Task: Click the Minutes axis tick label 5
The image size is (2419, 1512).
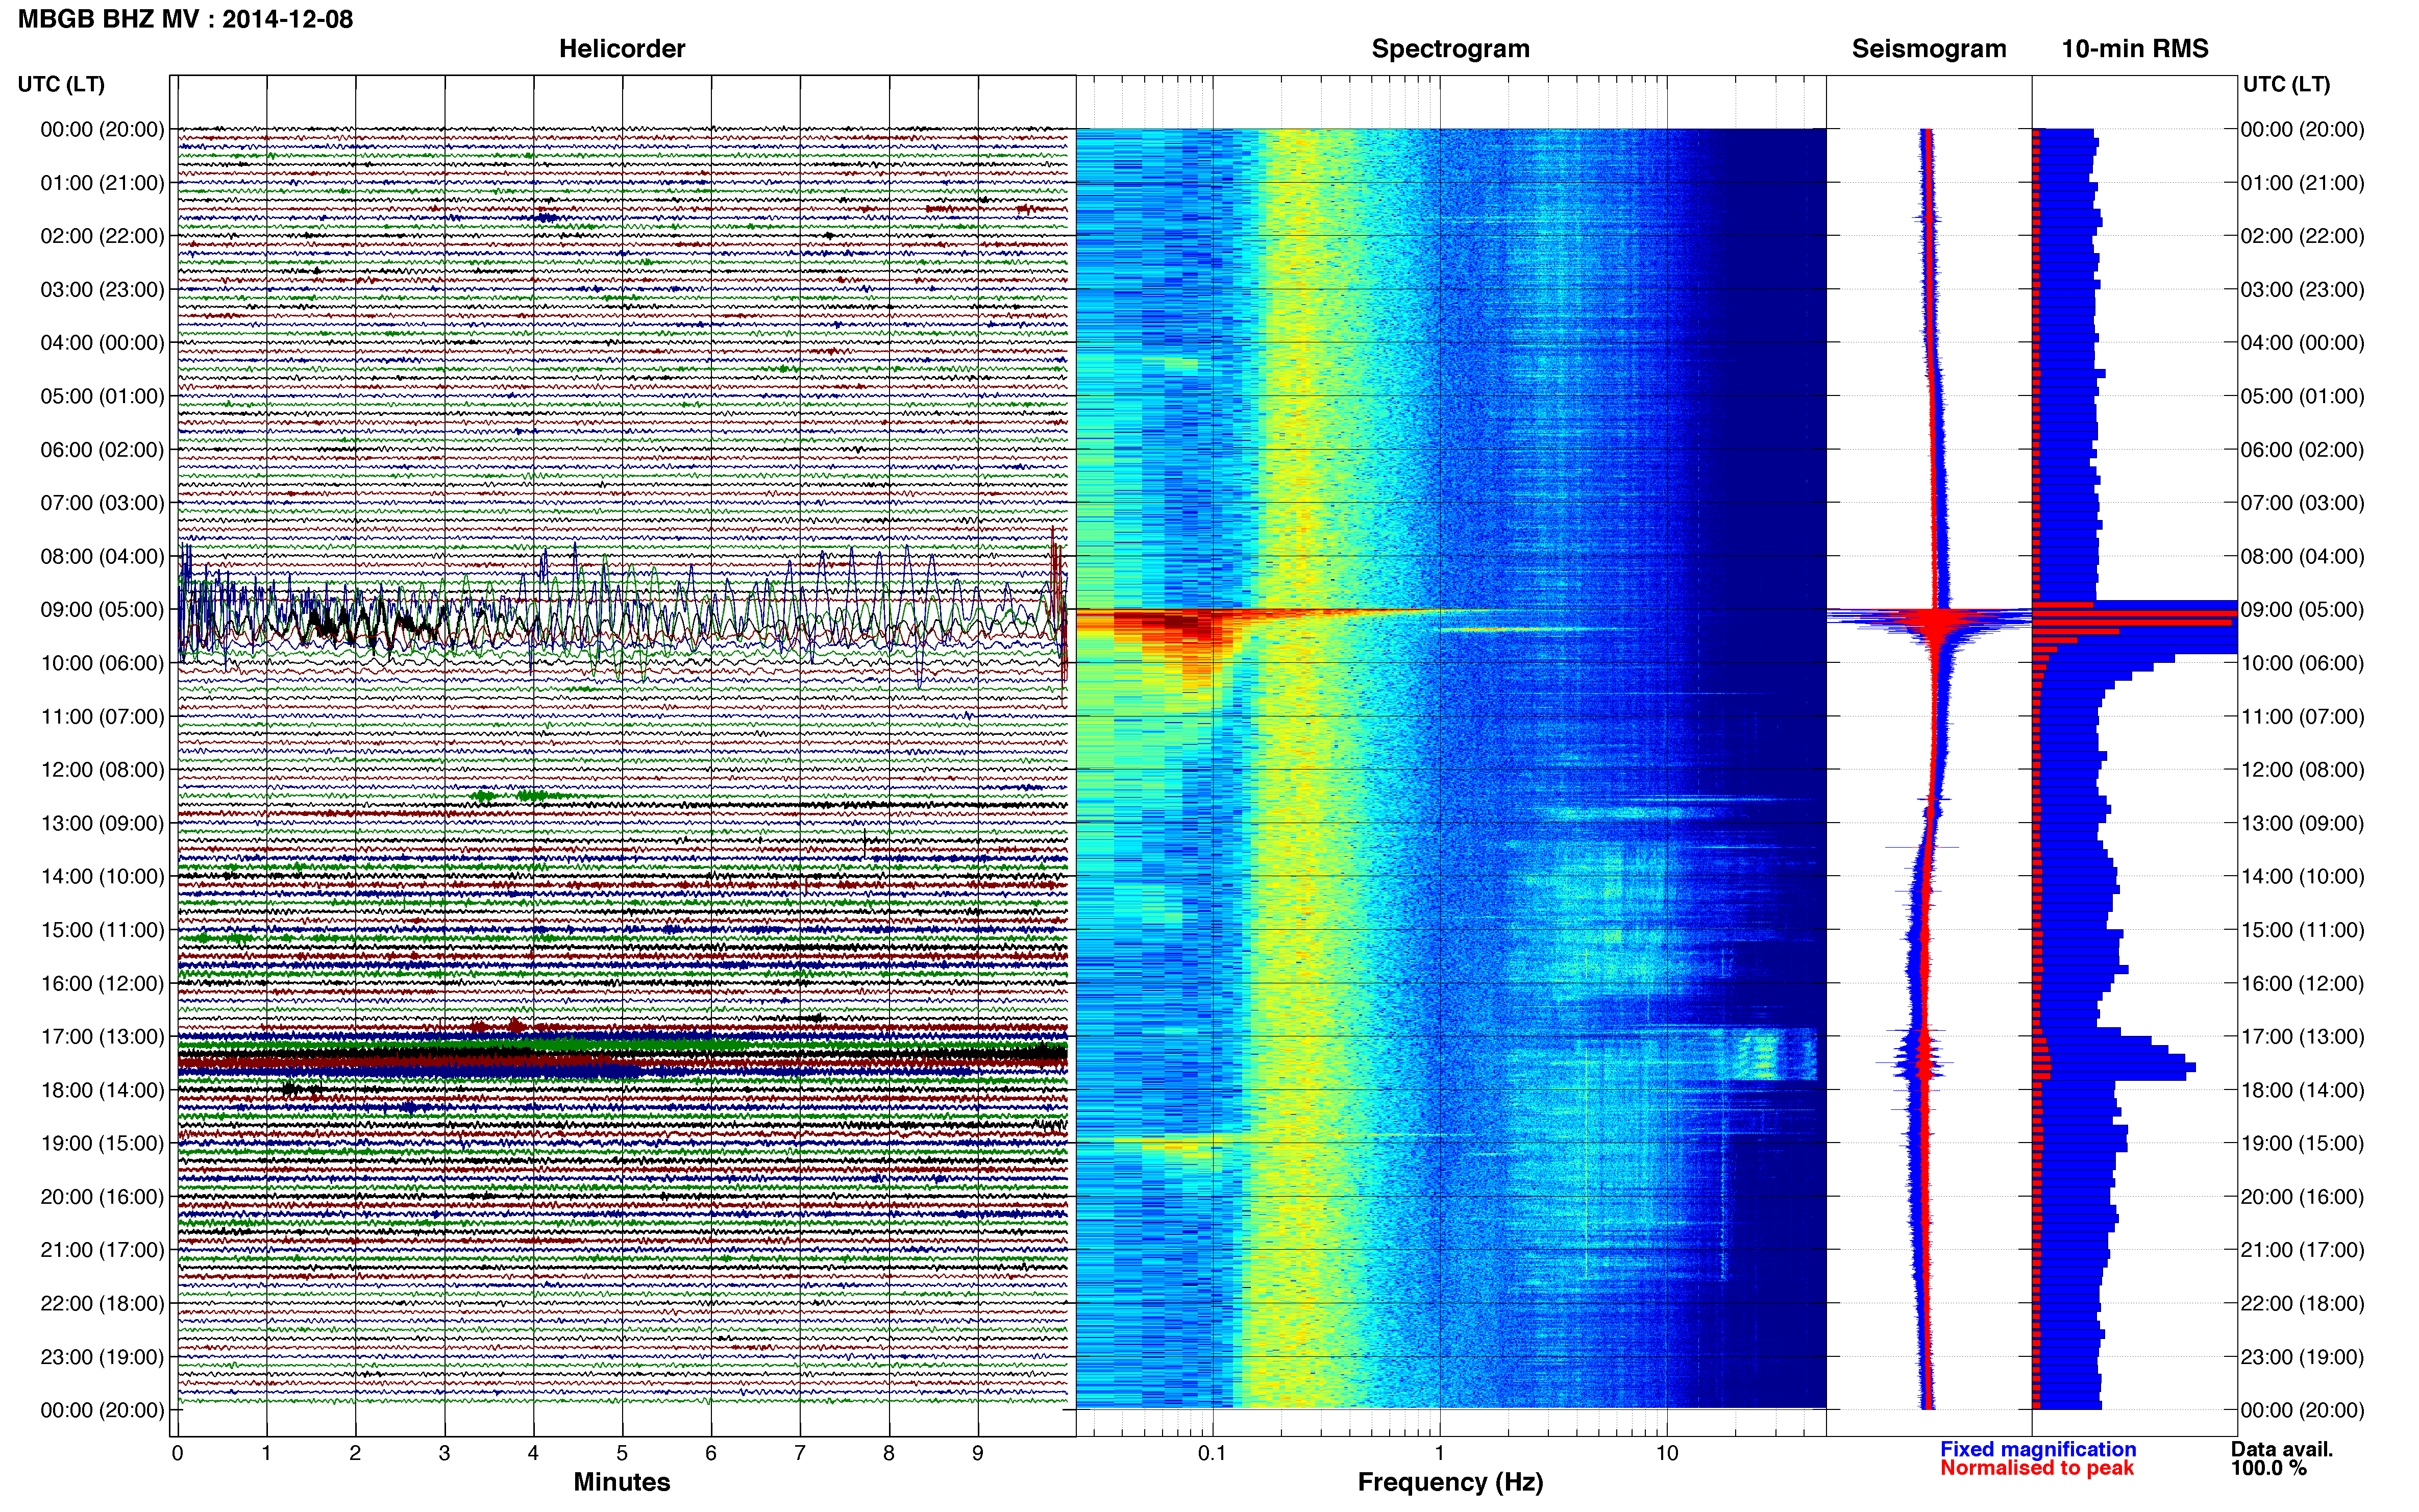Action: point(622,1453)
